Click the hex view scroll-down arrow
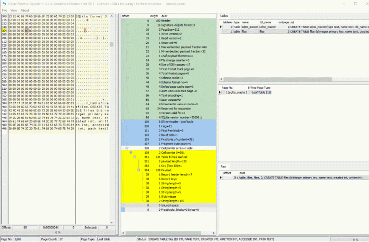 coord(111,222)
